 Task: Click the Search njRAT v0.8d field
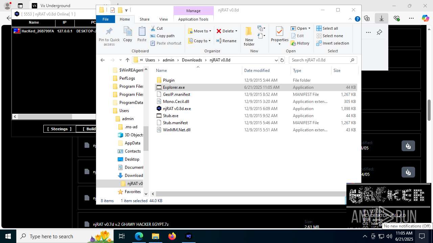pyautogui.click(x=323, y=60)
